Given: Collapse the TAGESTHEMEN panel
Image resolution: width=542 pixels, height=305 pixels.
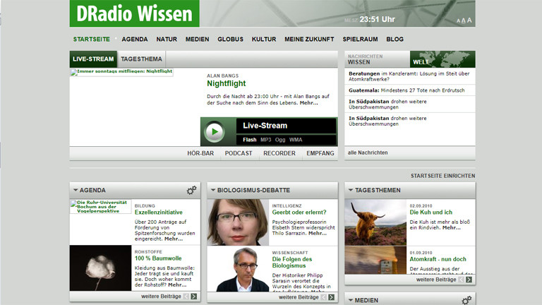Looking at the screenshot, I should pyautogui.click(x=351, y=190).
